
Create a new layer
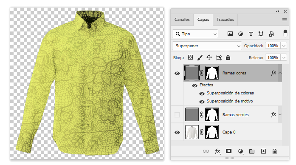point(263,151)
